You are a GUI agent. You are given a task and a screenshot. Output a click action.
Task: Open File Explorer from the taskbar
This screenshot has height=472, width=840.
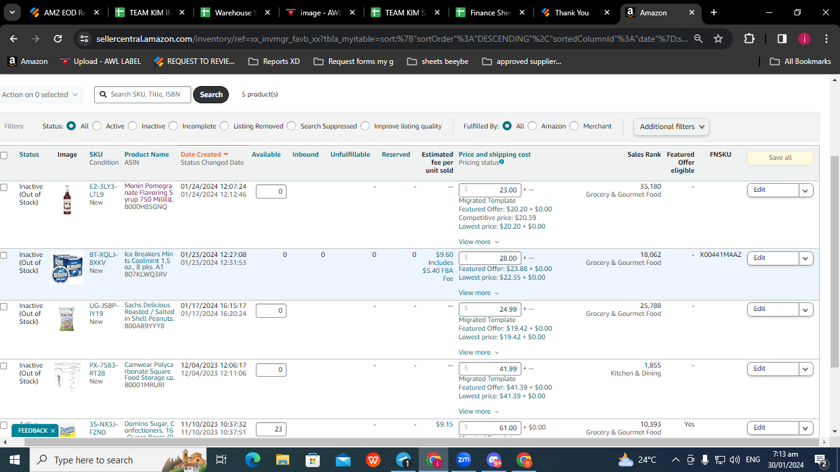[x=282, y=460]
